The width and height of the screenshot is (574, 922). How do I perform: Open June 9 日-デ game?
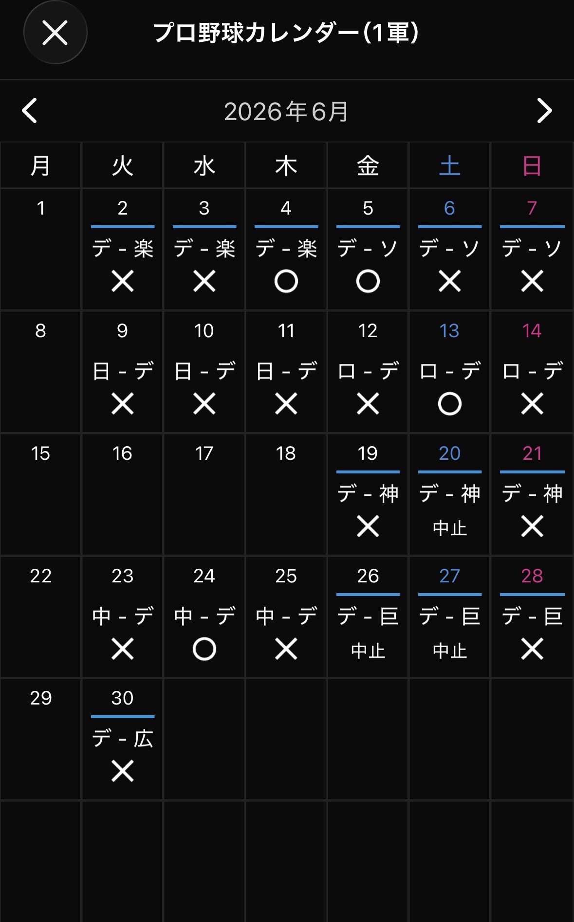click(123, 371)
